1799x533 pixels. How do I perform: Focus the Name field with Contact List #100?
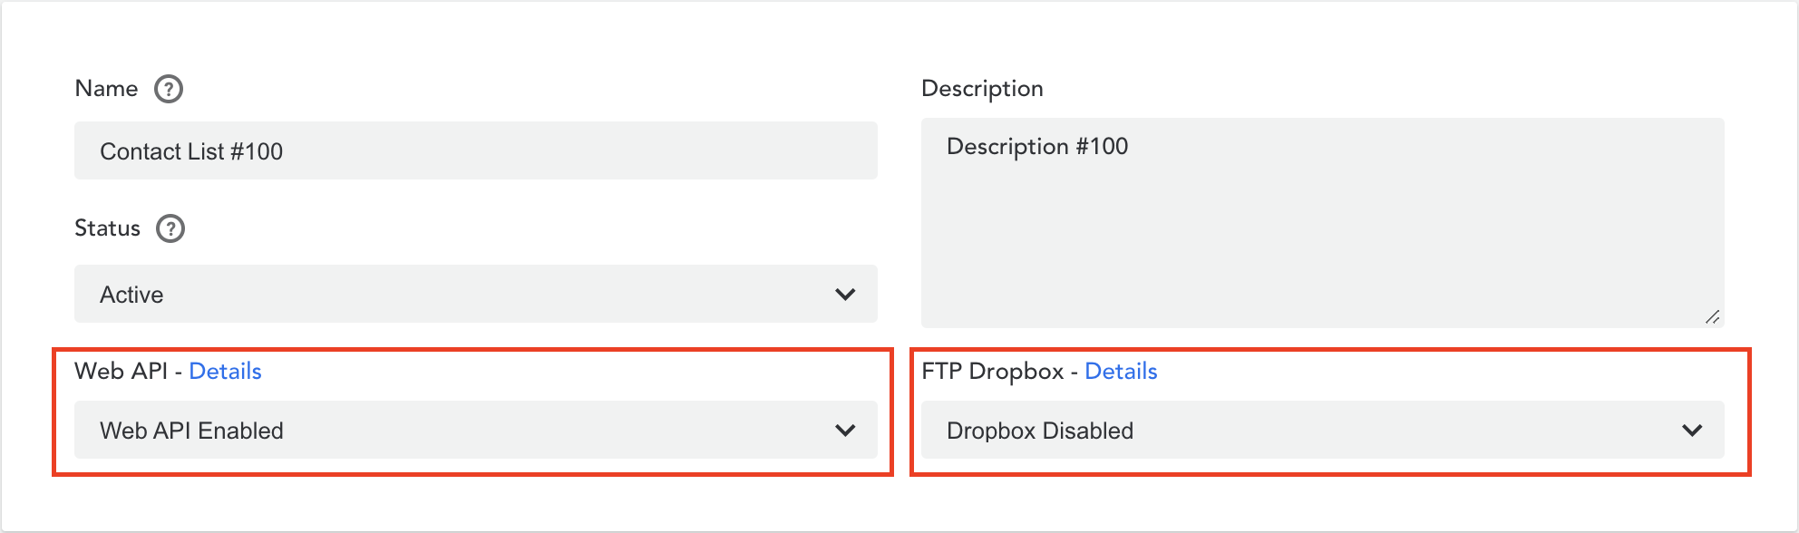[x=476, y=150]
